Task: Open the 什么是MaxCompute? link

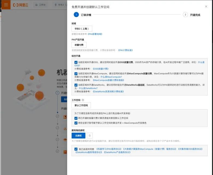Action: [111, 77]
